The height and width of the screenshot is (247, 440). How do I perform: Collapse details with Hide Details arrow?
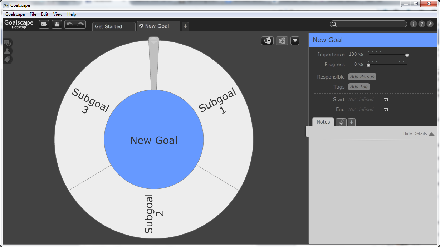(x=431, y=134)
